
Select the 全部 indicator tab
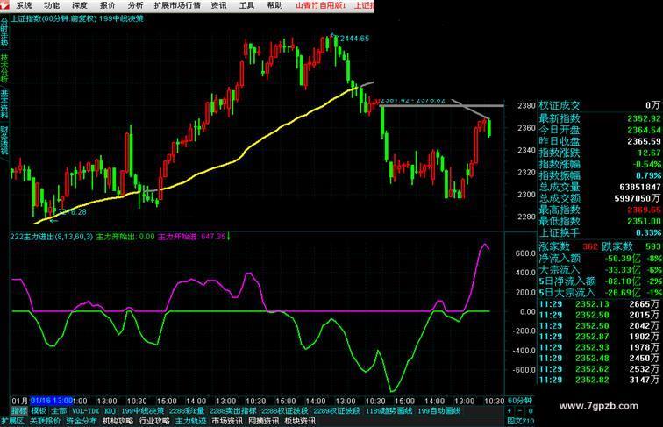point(59,411)
